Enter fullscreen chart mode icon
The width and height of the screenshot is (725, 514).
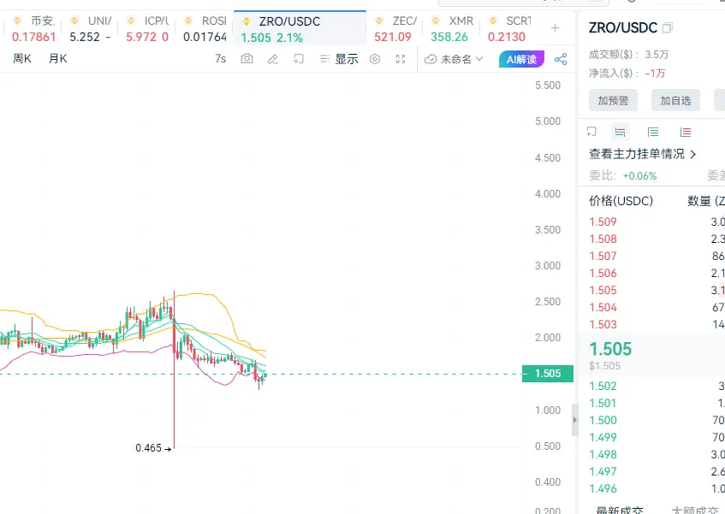tap(401, 59)
